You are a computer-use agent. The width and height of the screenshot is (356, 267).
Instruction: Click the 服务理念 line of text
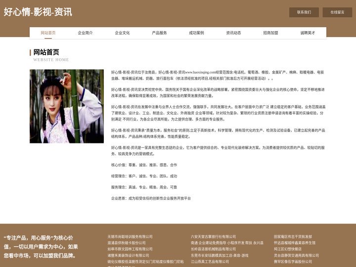pos(144,187)
